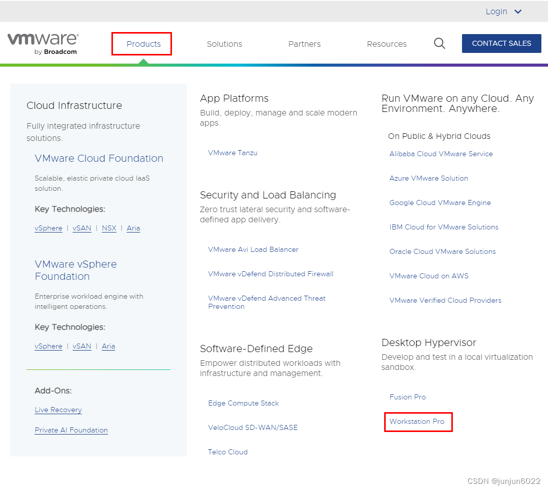Open VMware vDefend Distributed Firewall link
548x490 pixels.
271,274
